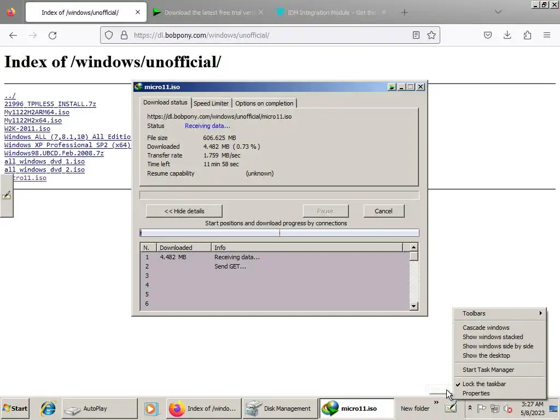The height and width of the screenshot is (420, 560).
Task: Open the W2K-2011.iso link
Action: point(27,129)
